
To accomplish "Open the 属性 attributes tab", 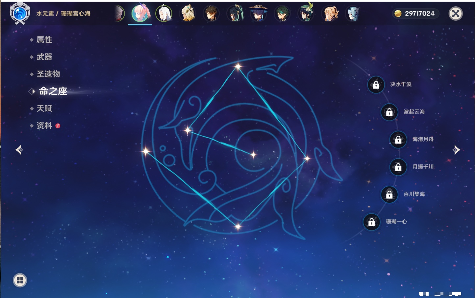I will (44, 40).
